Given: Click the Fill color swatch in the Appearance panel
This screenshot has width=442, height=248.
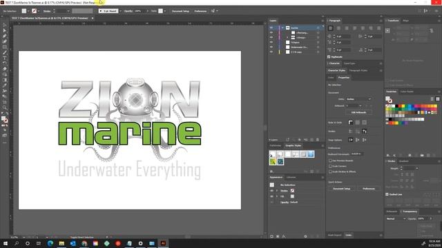Looking at the screenshot, I should (292, 196).
